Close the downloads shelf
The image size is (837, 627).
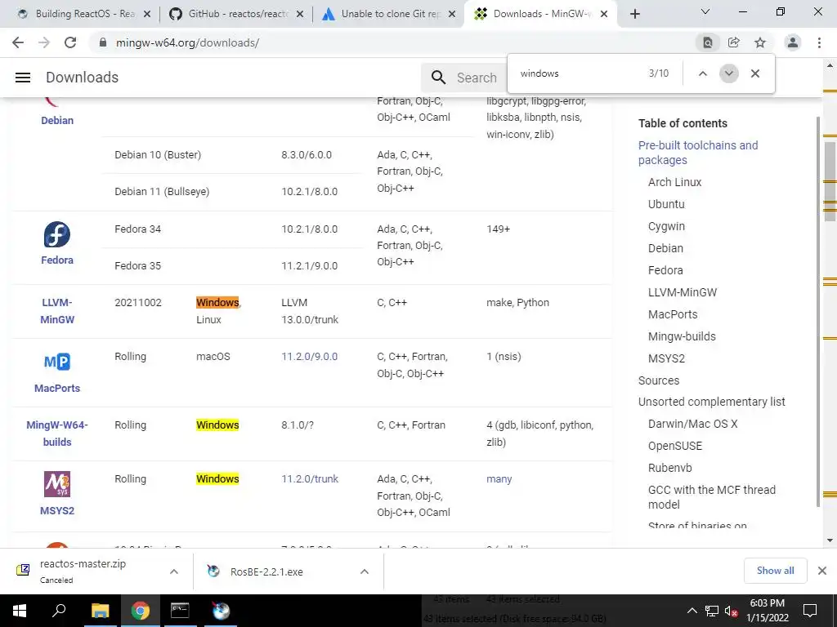tap(822, 571)
